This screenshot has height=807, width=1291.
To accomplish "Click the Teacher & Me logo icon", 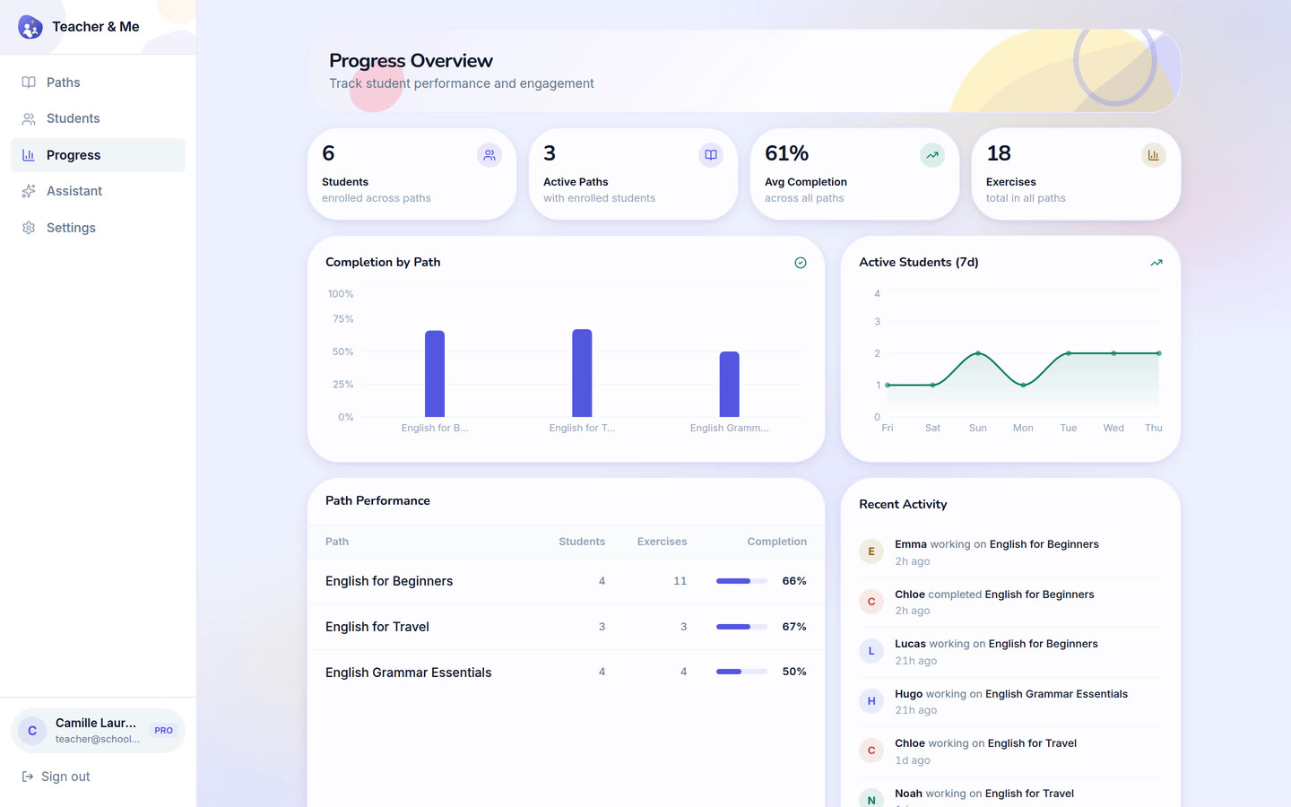I will pos(30,27).
